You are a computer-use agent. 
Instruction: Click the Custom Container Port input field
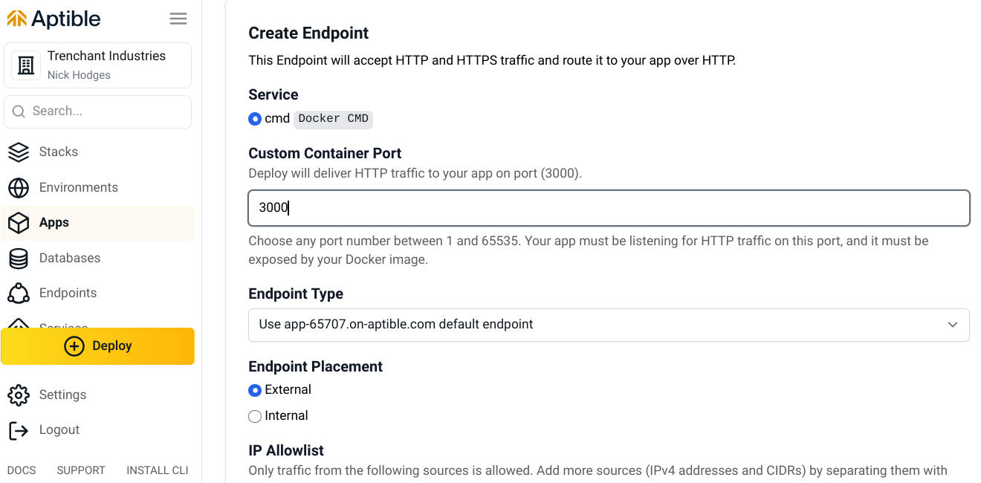(609, 208)
